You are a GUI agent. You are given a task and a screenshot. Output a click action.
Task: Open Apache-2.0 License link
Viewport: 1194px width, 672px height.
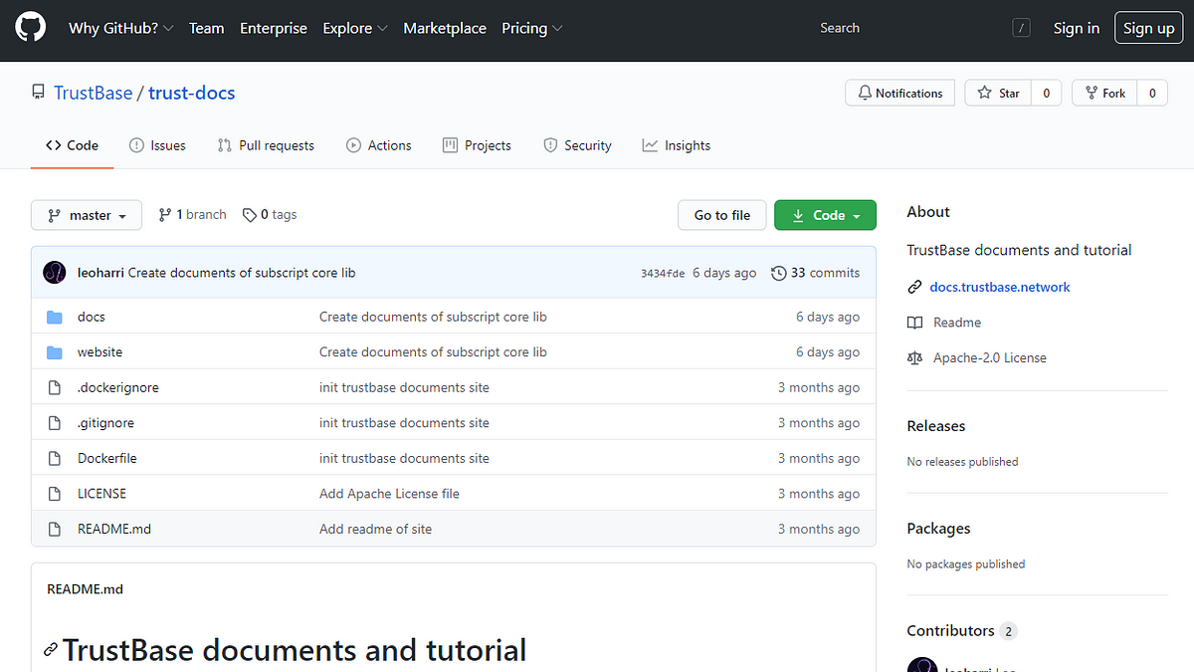click(990, 357)
